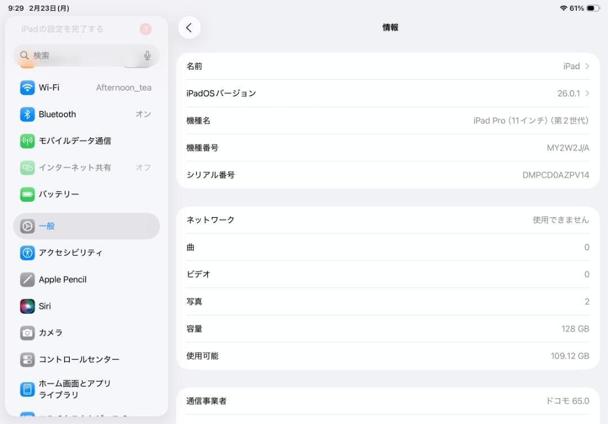Tap the 情報 page title
The width and height of the screenshot is (608, 424).
pos(390,28)
